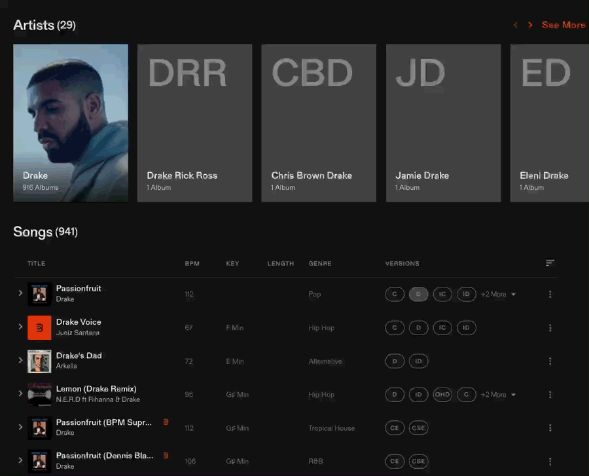
Task: Select ID version of Passionfruit
Action: 466,294
